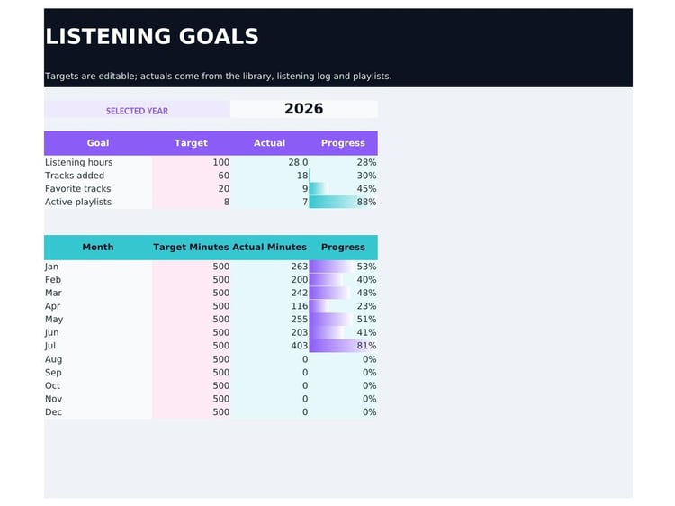Click the SELECTED YEAR label cell
This screenshot has height=506, width=675.
coord(138,110)
